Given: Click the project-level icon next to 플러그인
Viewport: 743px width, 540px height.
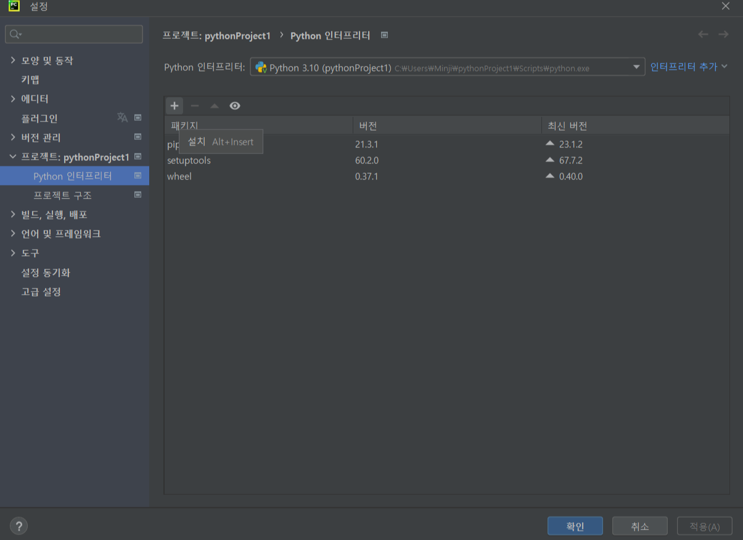Looking at the screenshot, I should point(138,117).
